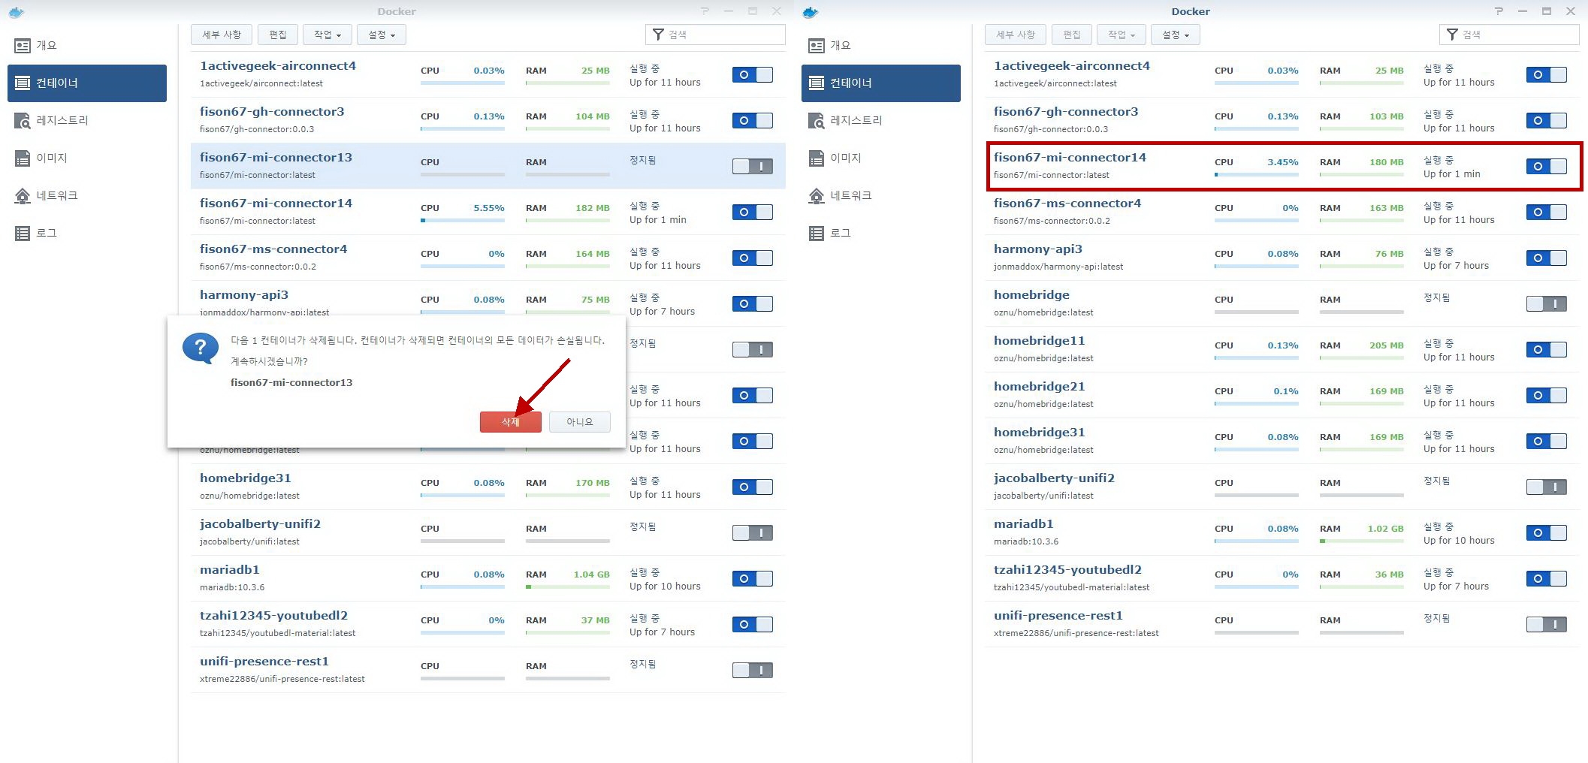
Task: Start unifi-presence-rest1 in right window
Action: point(1547,625)
